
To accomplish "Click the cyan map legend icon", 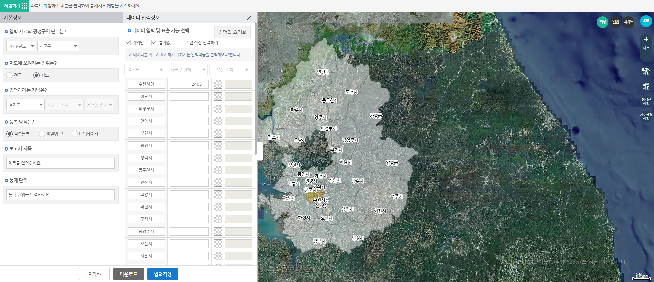I will [646, 21].
